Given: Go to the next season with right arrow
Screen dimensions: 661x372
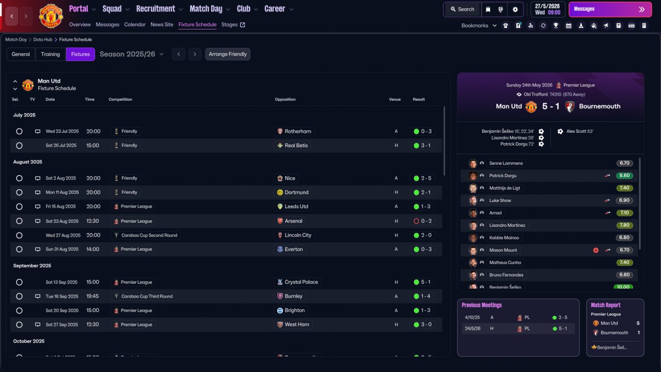Looking at the screenshot, I should click(x=195, y=54).
